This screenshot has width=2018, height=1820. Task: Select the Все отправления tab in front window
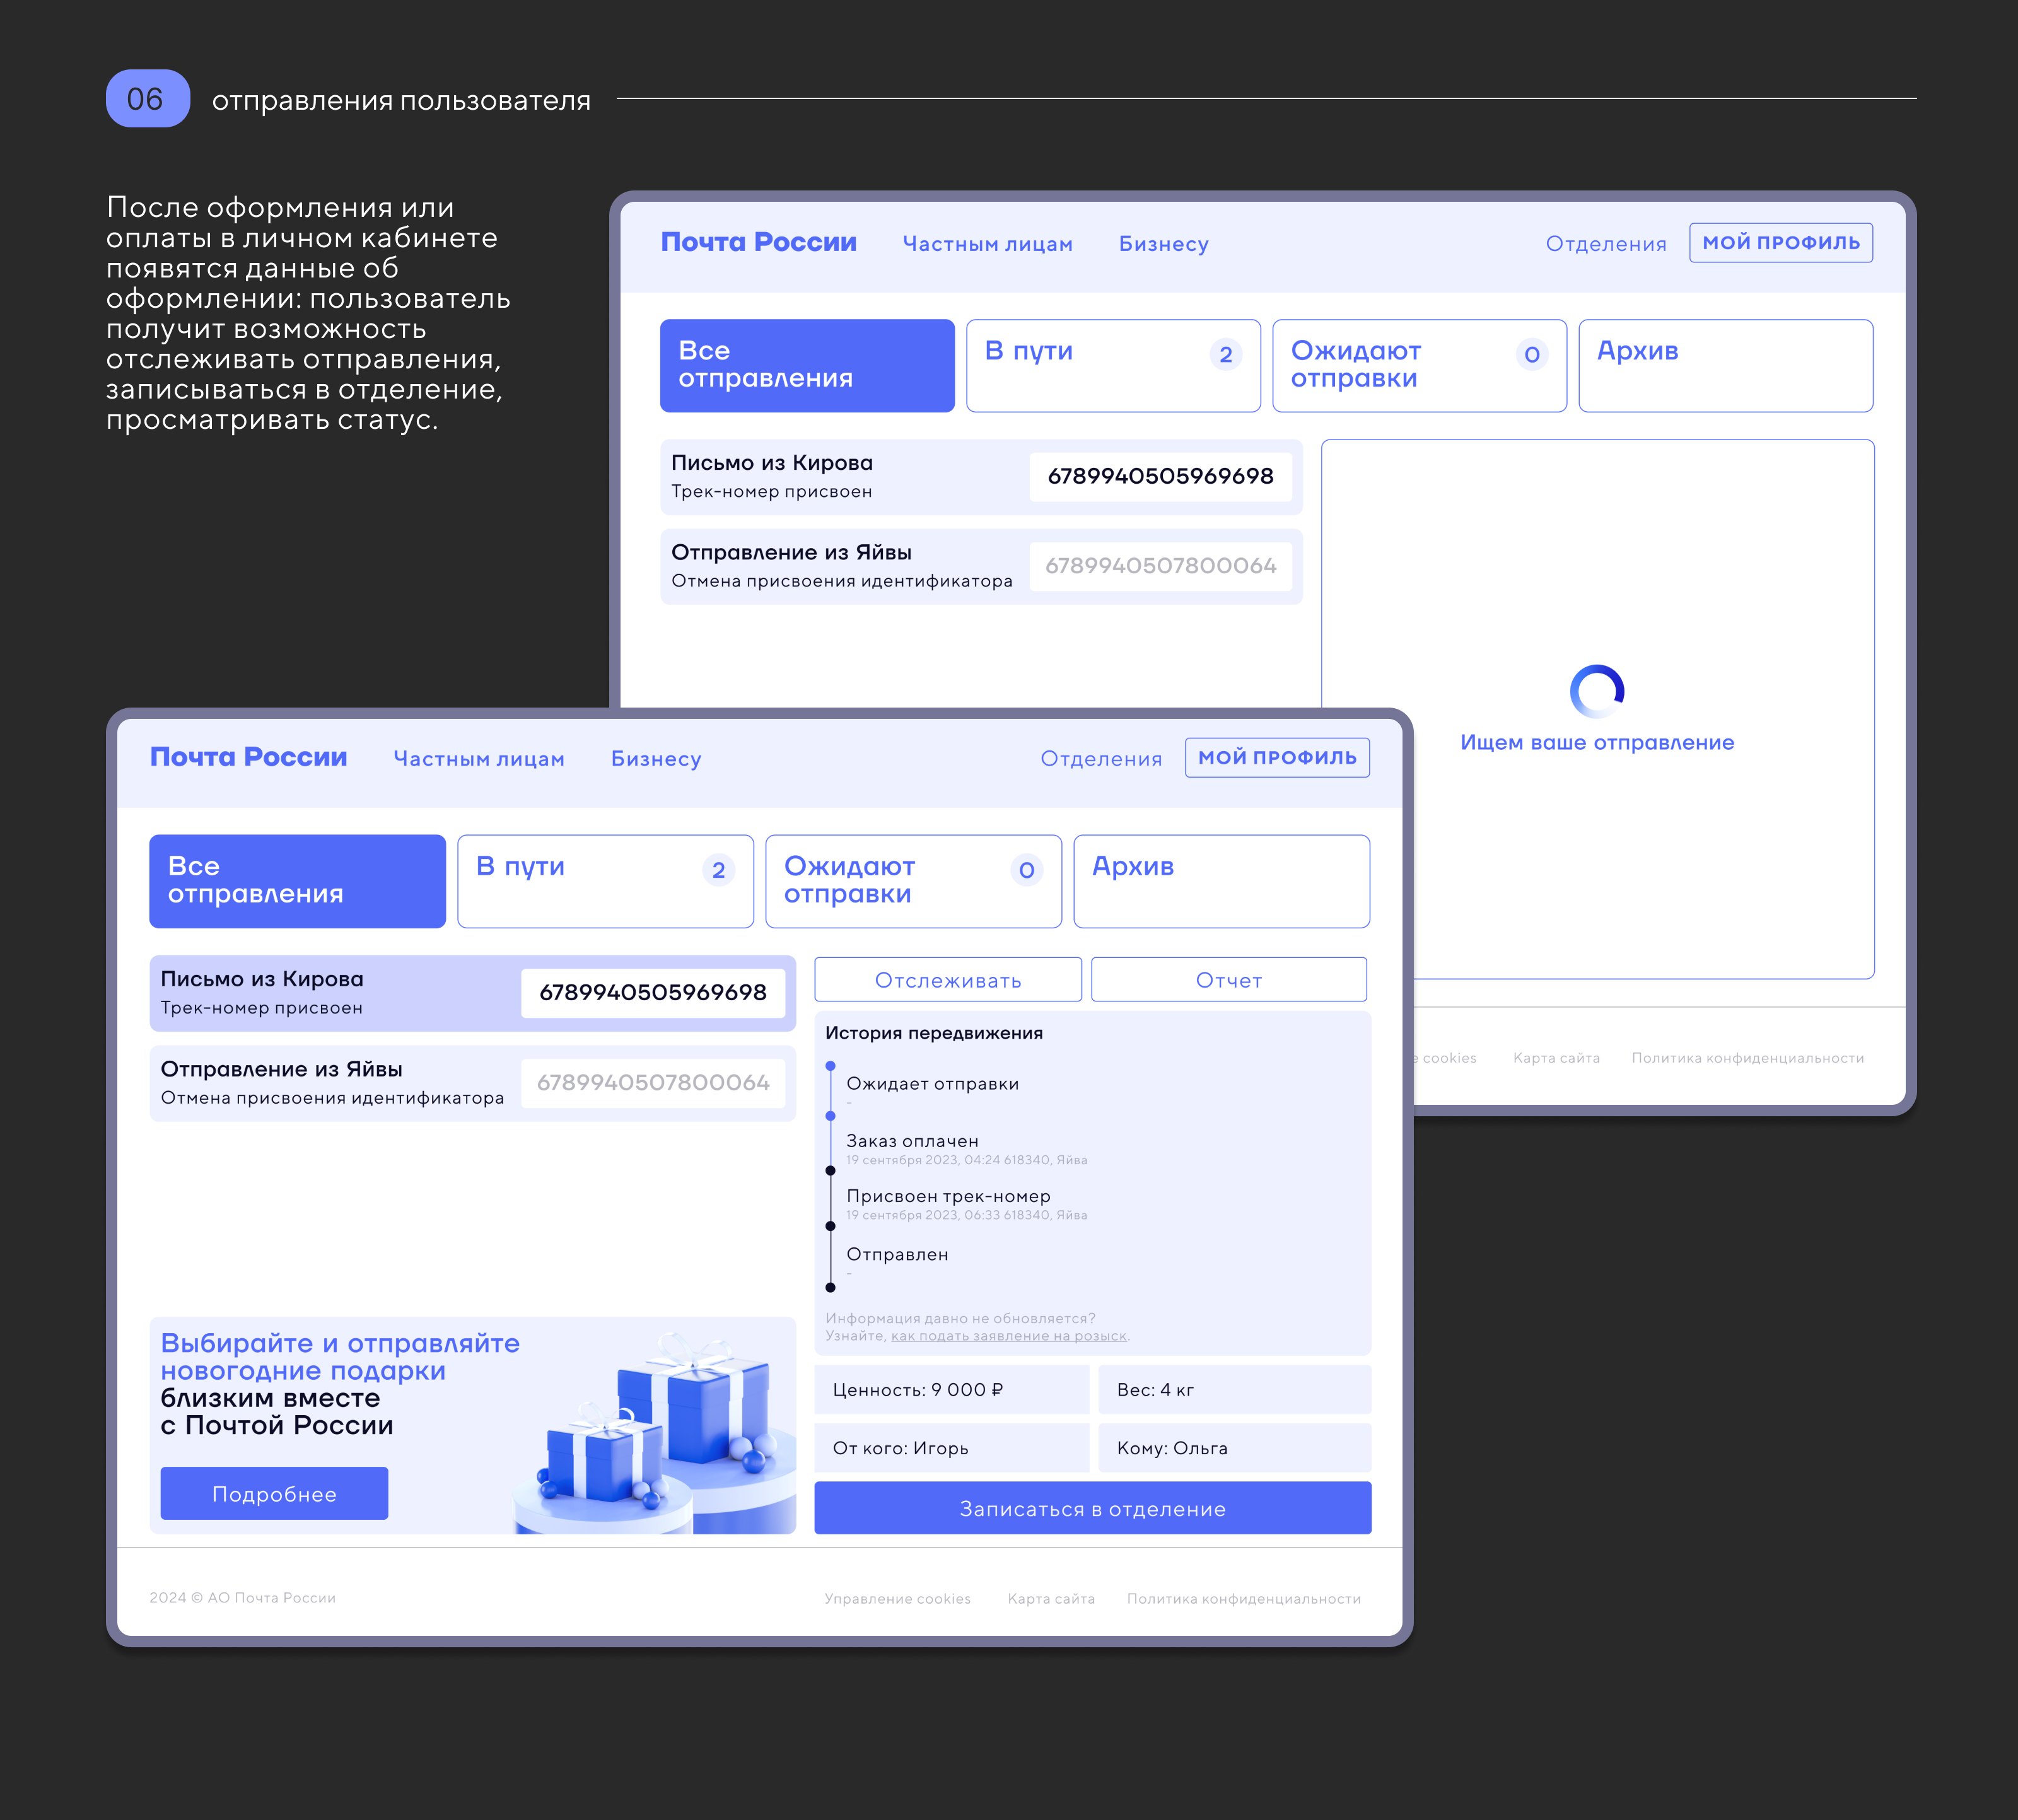coord(297,881)
